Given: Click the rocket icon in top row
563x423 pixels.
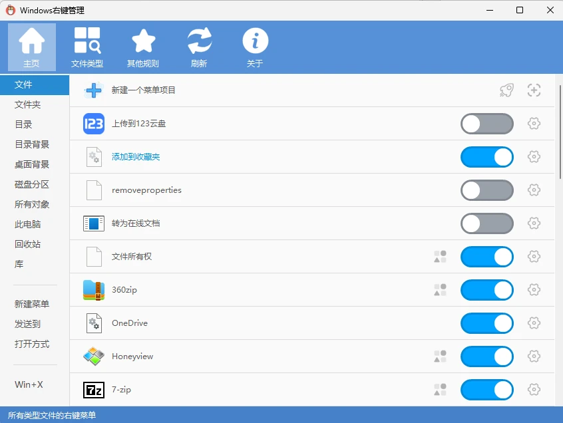Looking at the screenshot, I should click(x=506, y=90).
